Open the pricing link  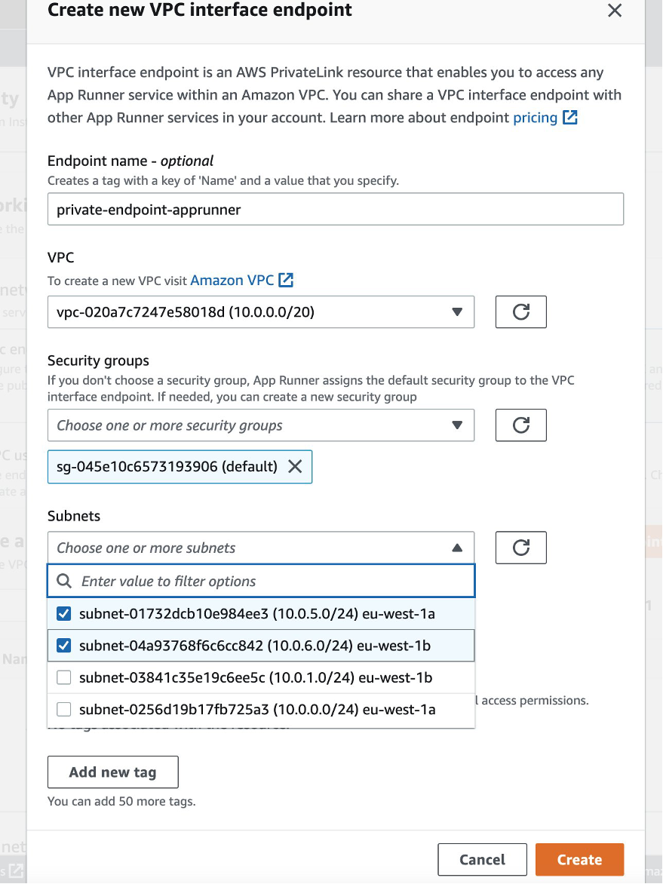tap(536, 118)
